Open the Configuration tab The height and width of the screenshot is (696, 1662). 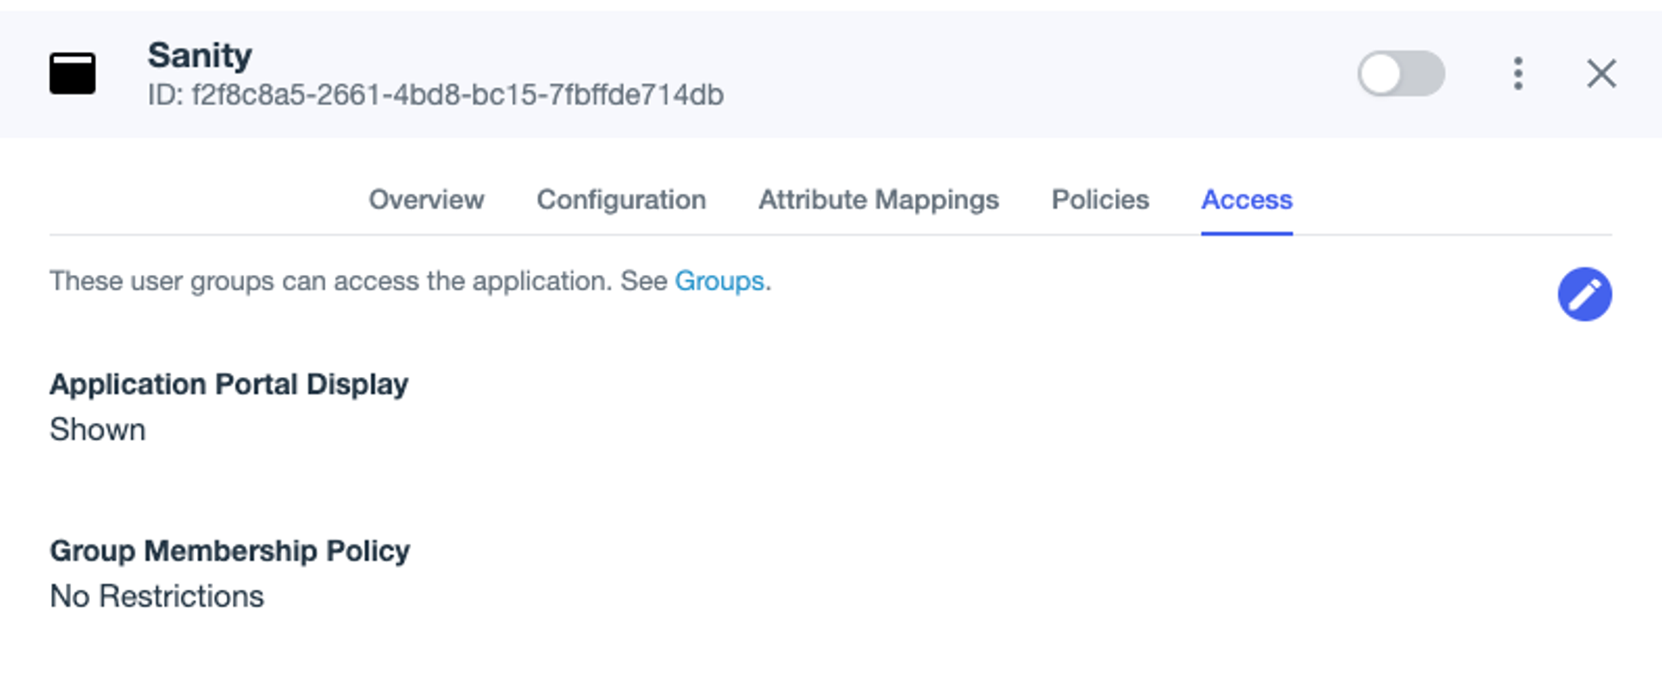622,200
